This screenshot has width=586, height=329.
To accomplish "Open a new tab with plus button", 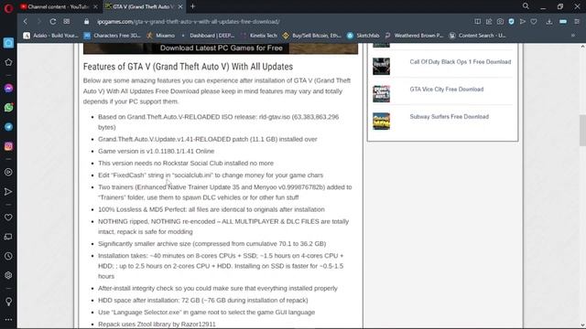I will tap(193, 6).
